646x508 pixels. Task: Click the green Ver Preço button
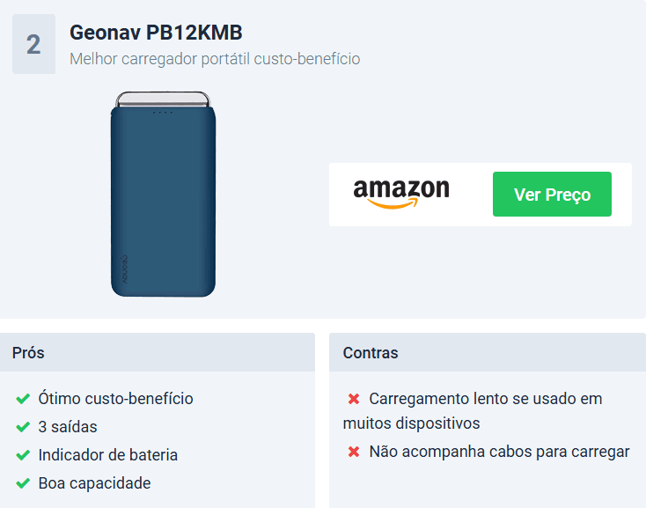(x=552, y=194)
